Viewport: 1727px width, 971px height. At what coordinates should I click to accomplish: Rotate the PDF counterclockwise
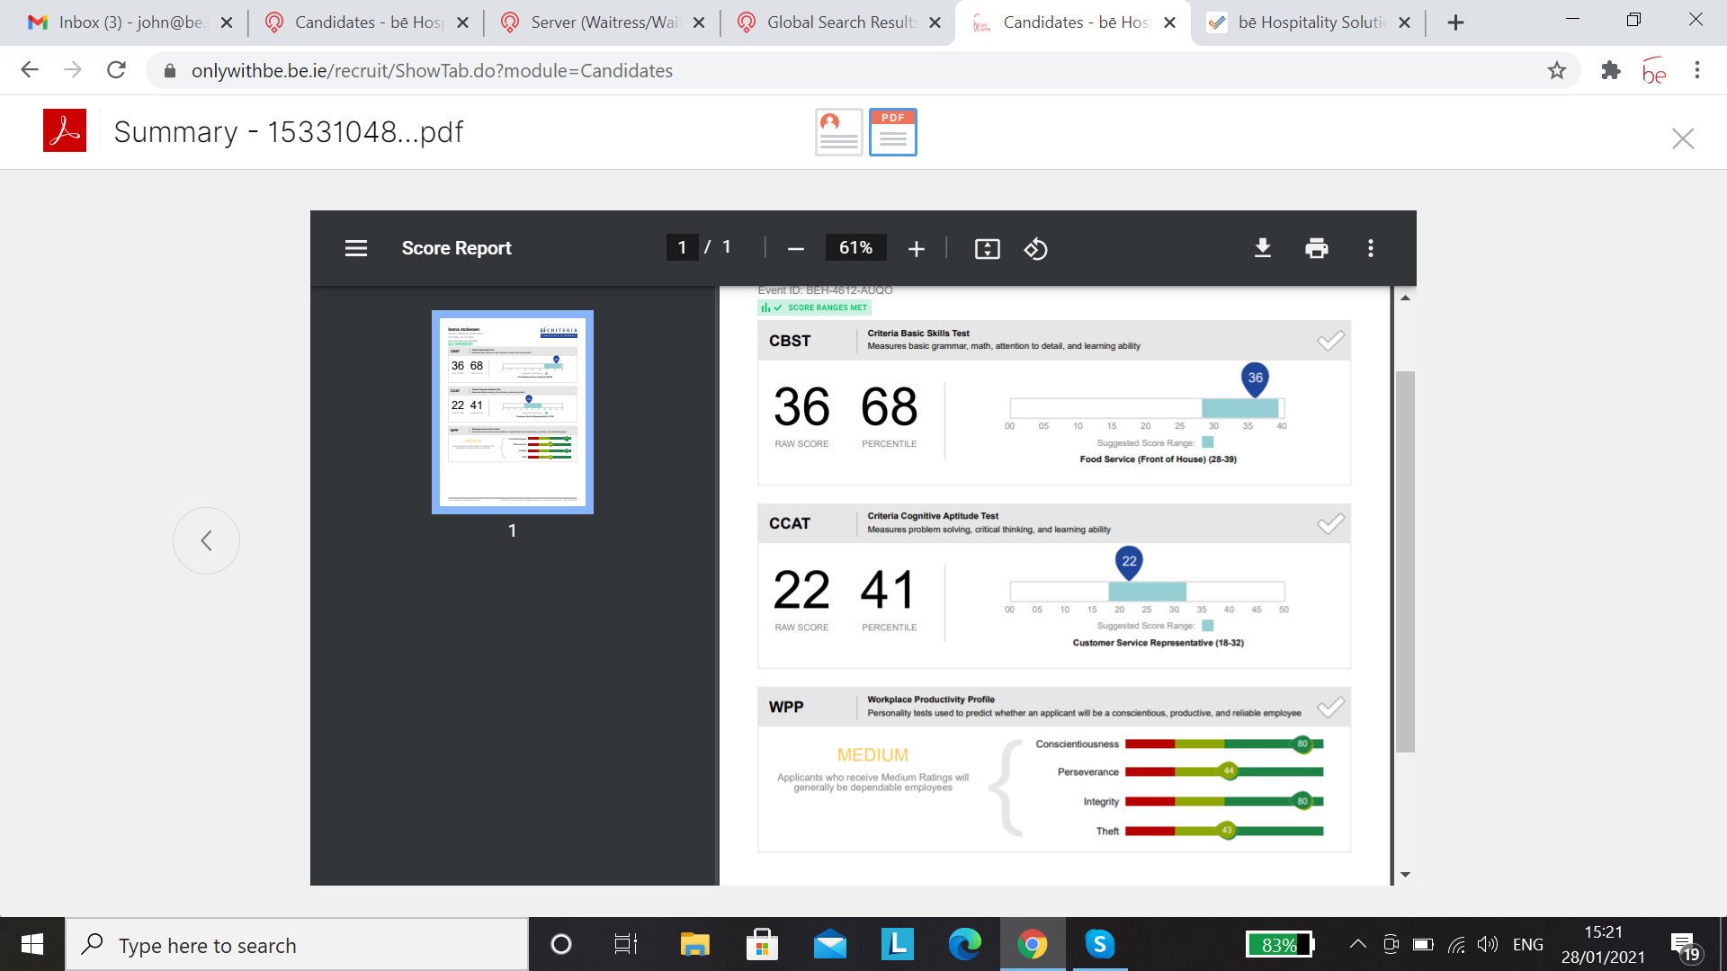click(x=1035, y=249)
